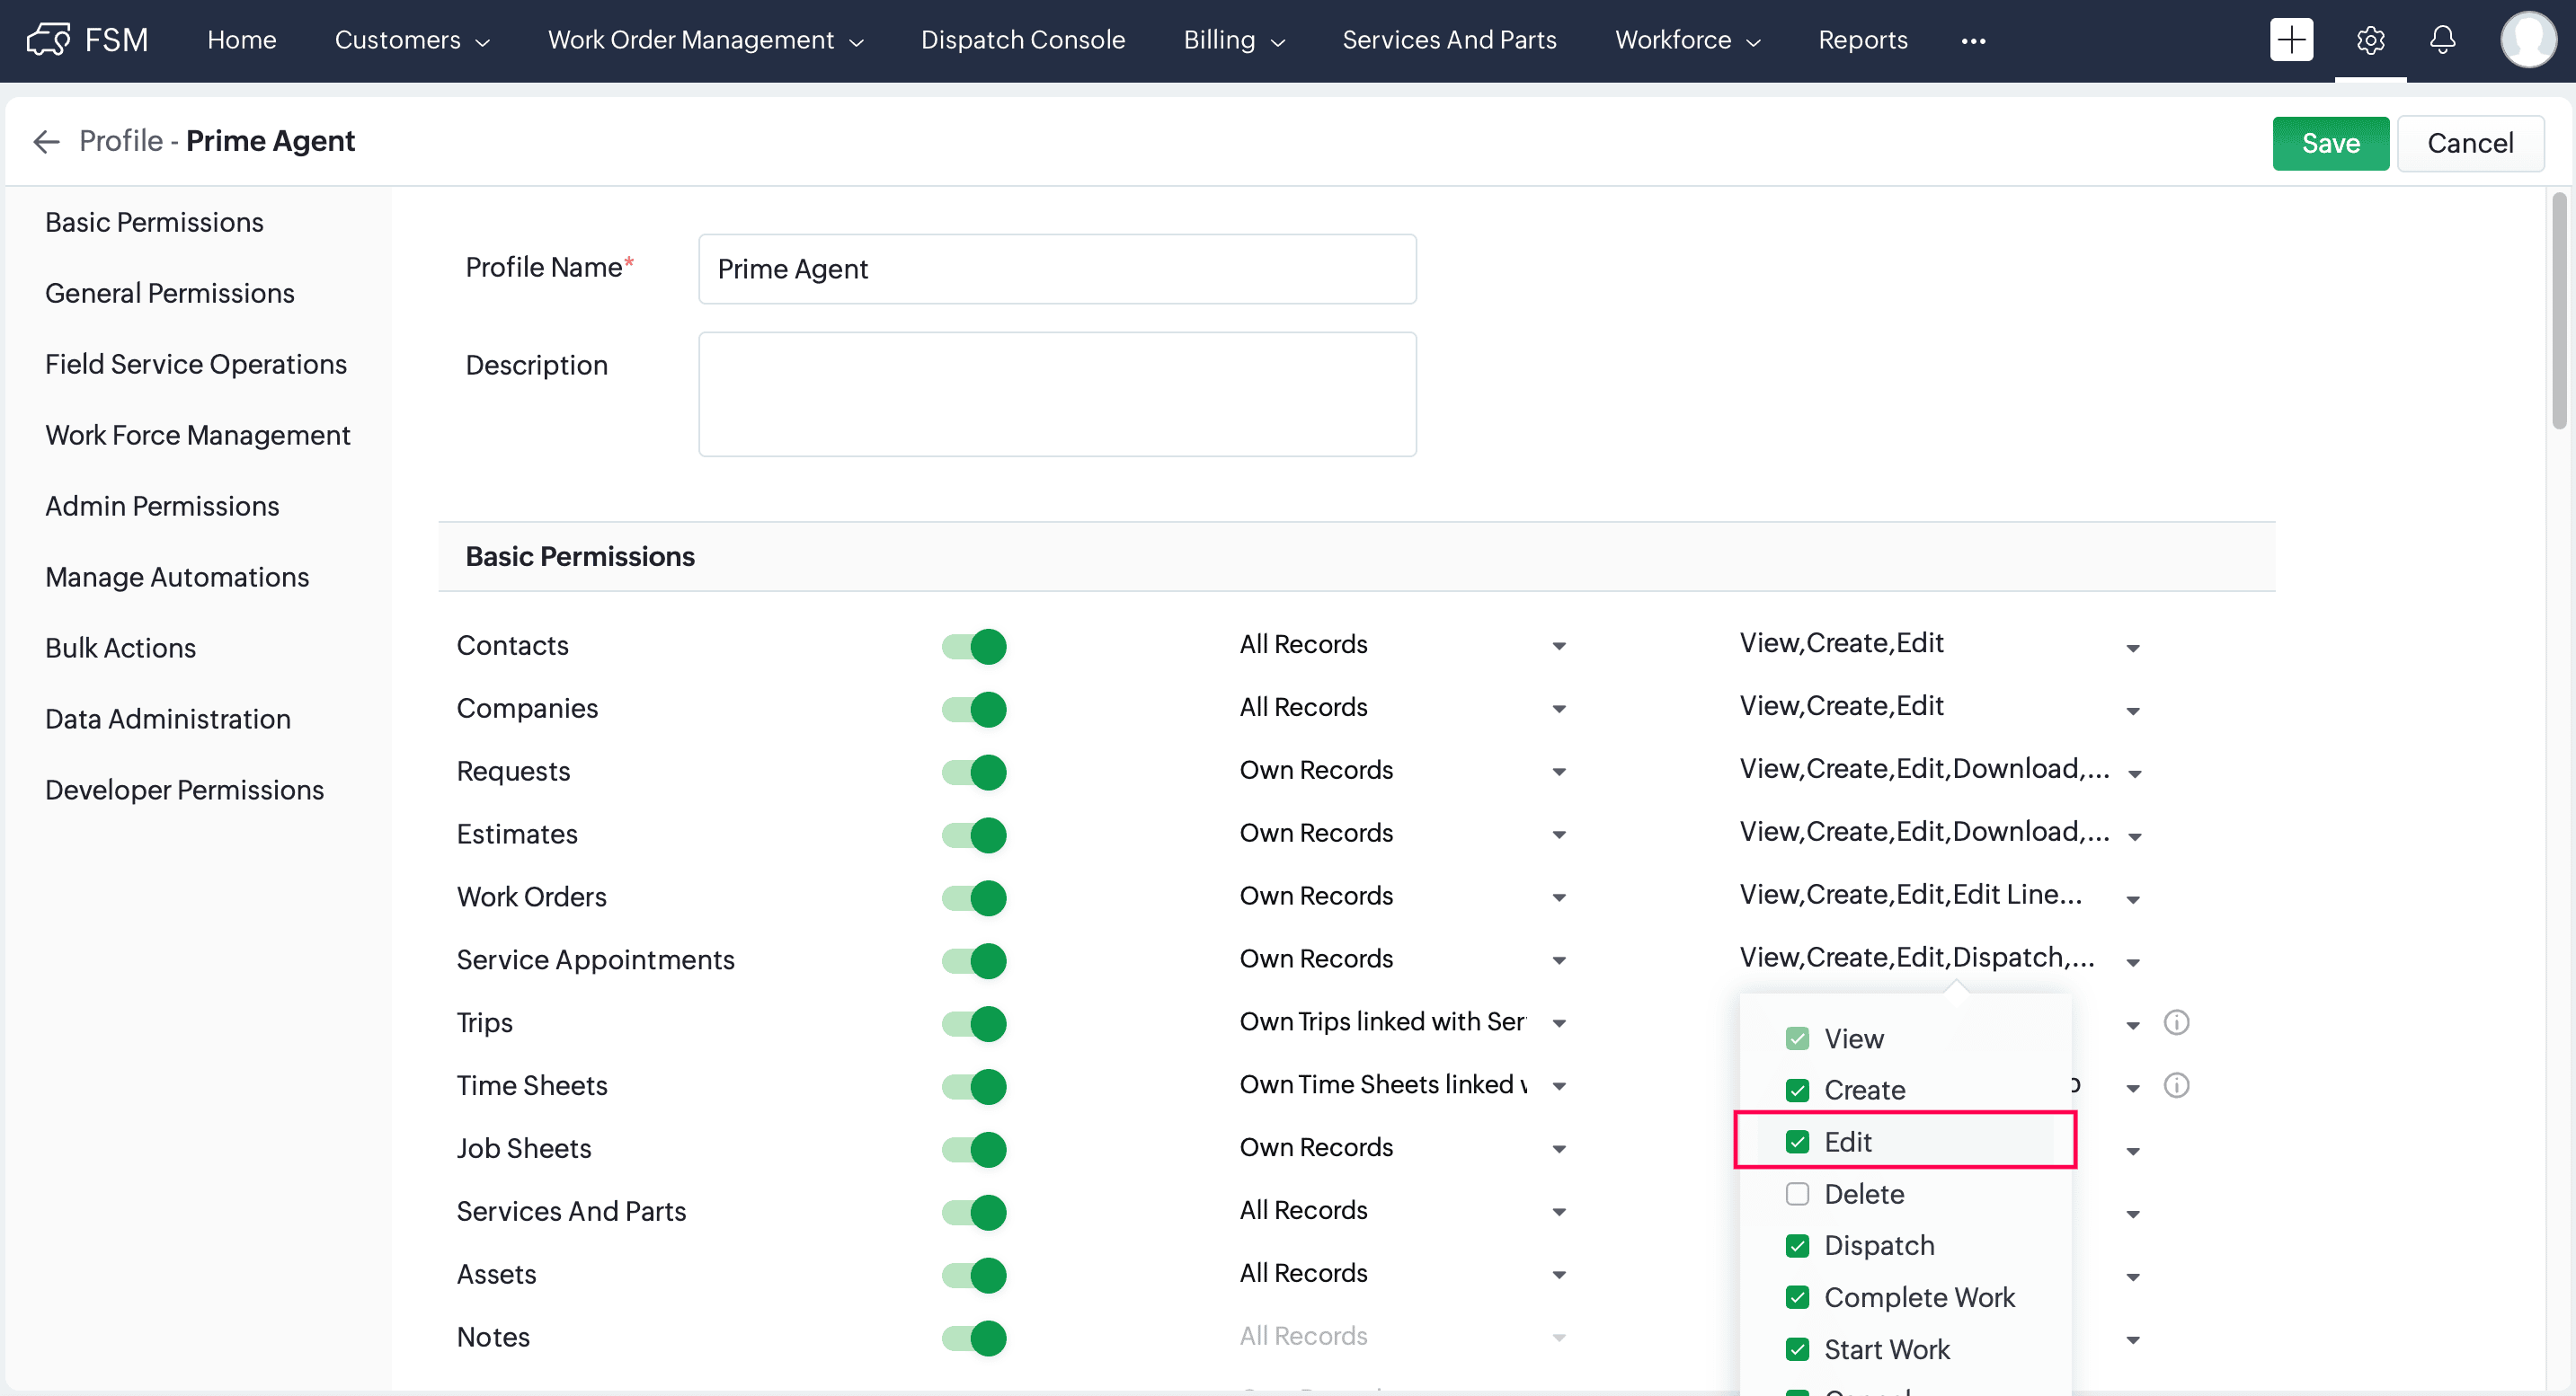Click the View checkbox in dropdown
Image resolution: width=2576 pixels, height=1396 pixels.
coord(1797,1039)
